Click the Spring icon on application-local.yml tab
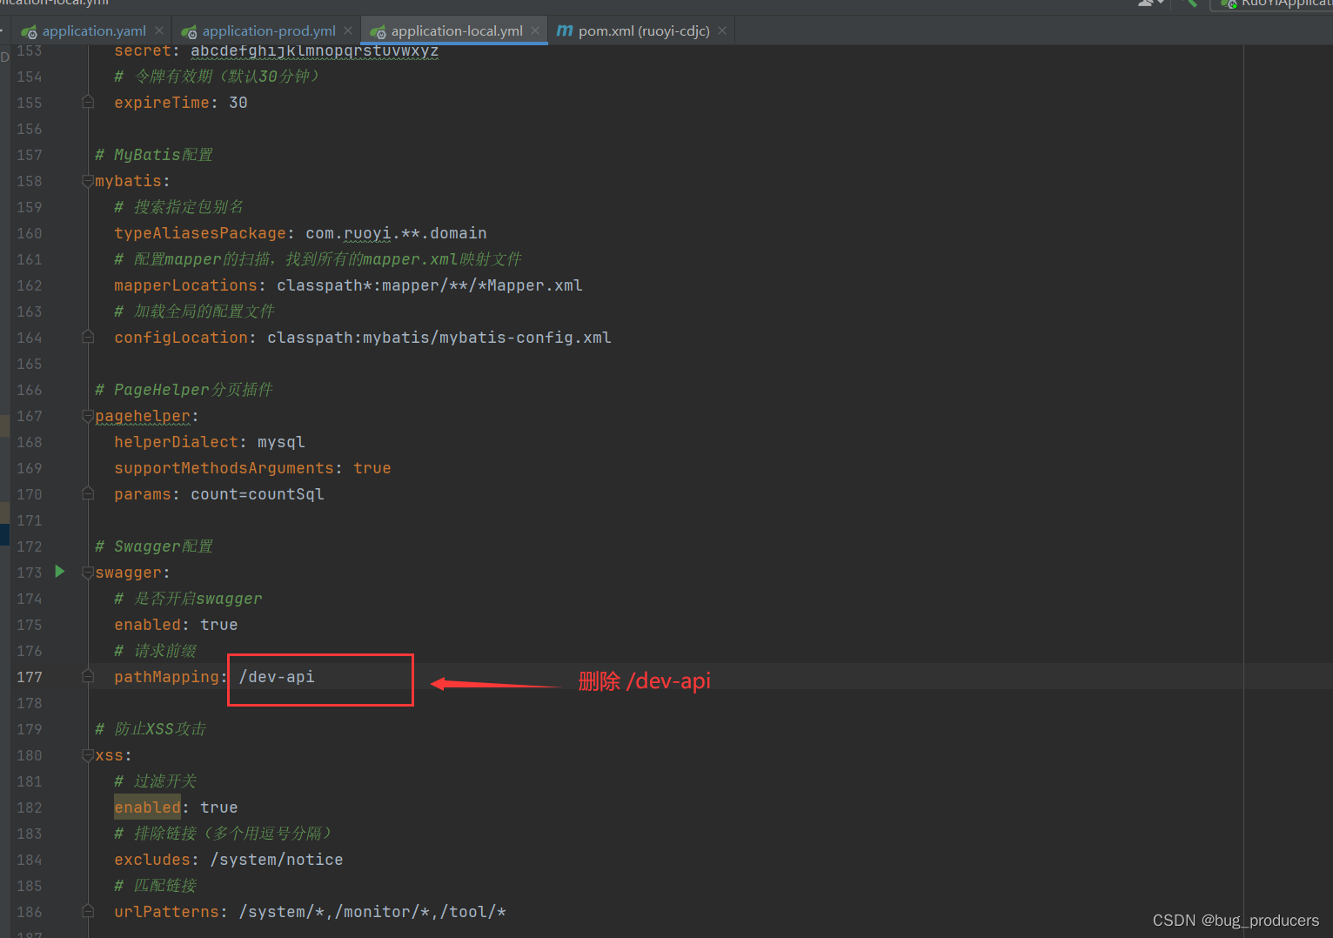 point(378,32)
